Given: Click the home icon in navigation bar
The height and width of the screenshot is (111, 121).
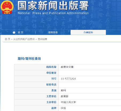Looking at the screenshot, I should tap(14, 32).
